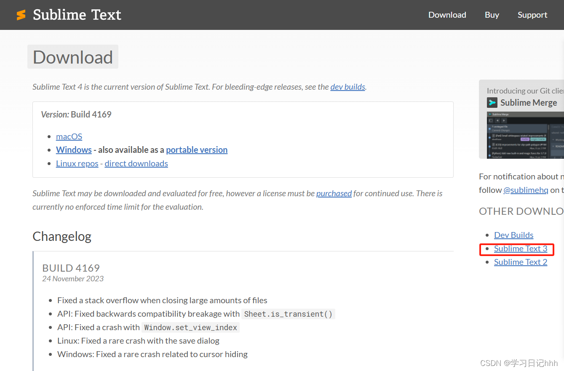Open the Download nav menu item

click(x=447, y=15)
